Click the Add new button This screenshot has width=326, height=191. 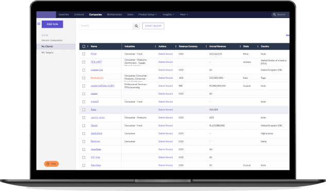(53, 24)
